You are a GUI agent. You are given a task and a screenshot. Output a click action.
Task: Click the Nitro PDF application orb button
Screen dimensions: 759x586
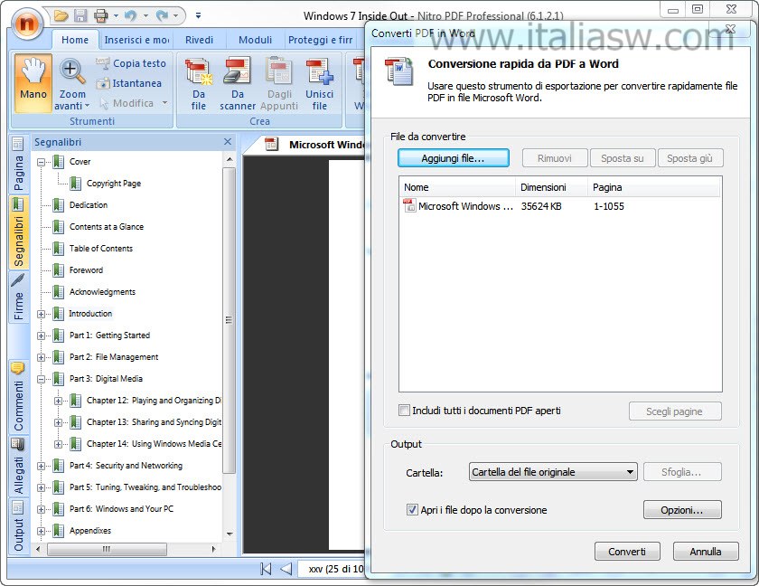26,24
